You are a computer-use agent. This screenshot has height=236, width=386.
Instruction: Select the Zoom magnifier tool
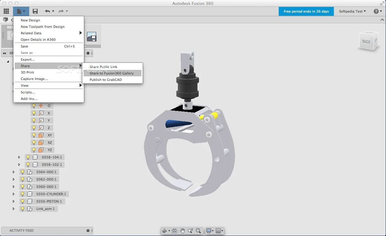(x=190, y=231)
